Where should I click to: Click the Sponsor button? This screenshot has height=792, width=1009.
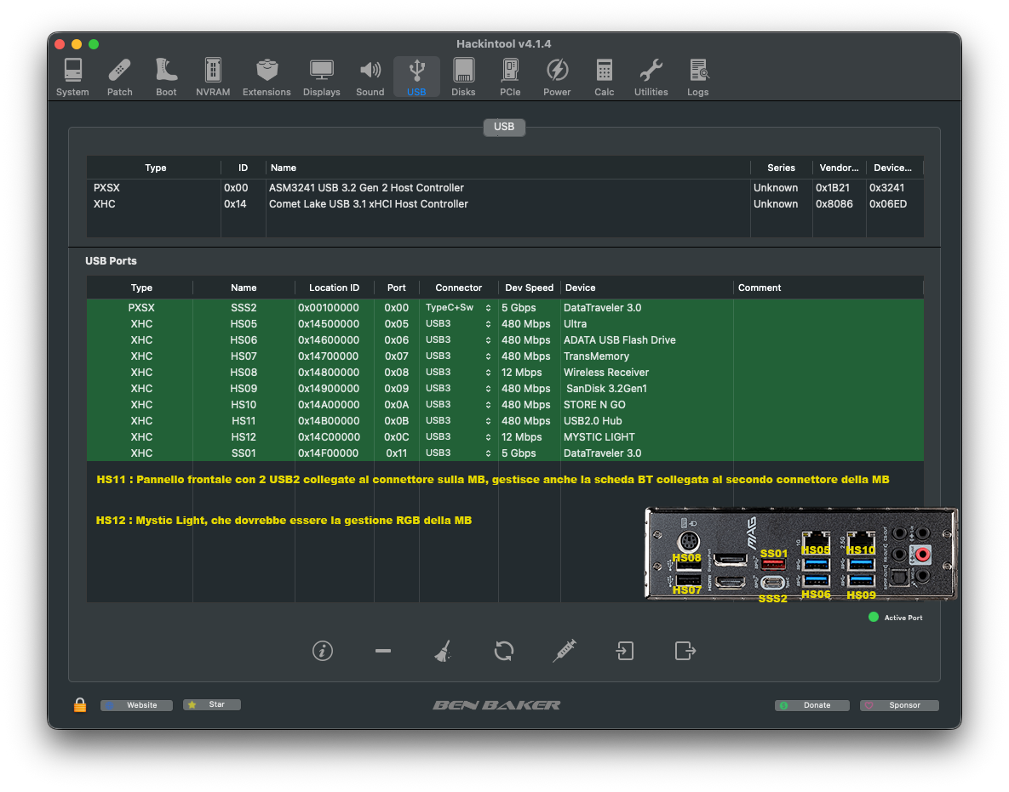899,705
